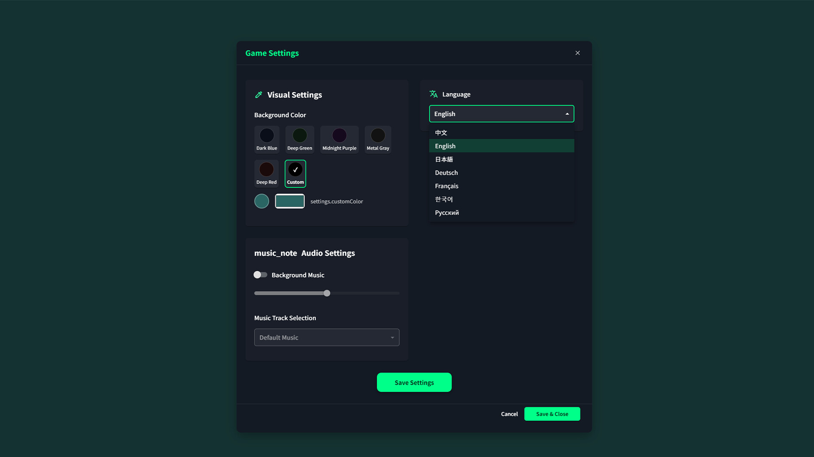This screenshot has height=457, width=814.
Task: Click the pencil icon beside Visual Settings
Action: 259,95
